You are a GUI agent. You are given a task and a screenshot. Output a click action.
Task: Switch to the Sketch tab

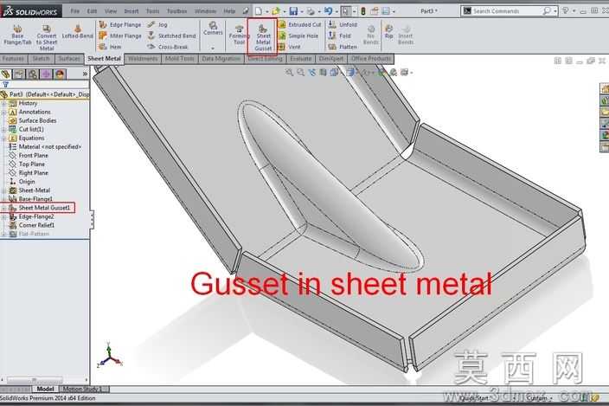pos(42,59)
